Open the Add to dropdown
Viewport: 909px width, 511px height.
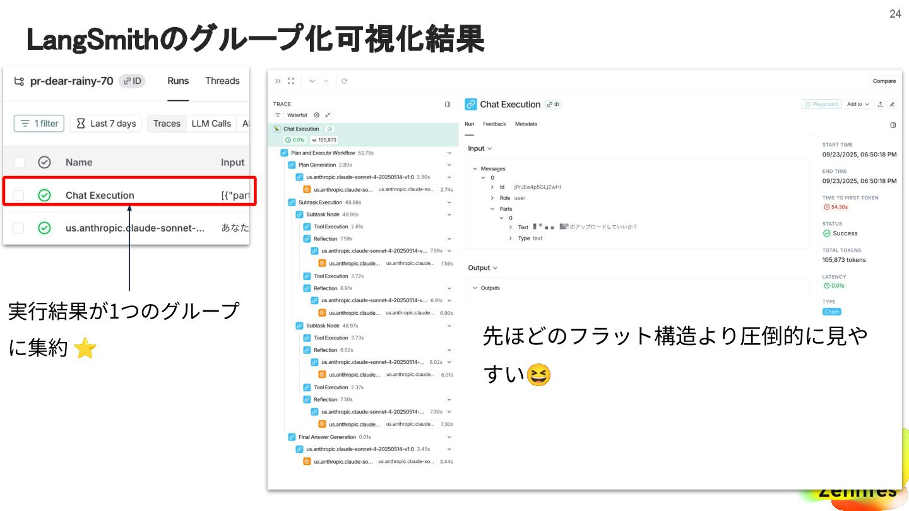(x=858, y=104)
